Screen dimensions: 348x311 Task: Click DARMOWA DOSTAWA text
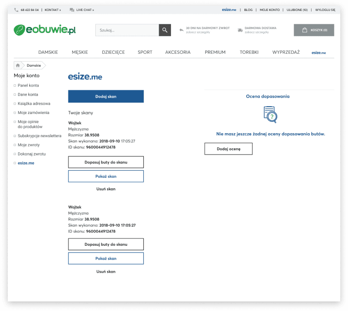(x=260, y=28)
